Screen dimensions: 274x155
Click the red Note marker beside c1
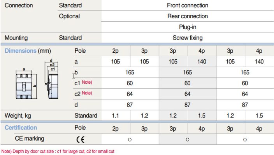click(87, 82)
